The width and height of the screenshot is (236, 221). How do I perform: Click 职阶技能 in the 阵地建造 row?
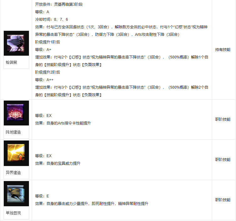point(223,119)
